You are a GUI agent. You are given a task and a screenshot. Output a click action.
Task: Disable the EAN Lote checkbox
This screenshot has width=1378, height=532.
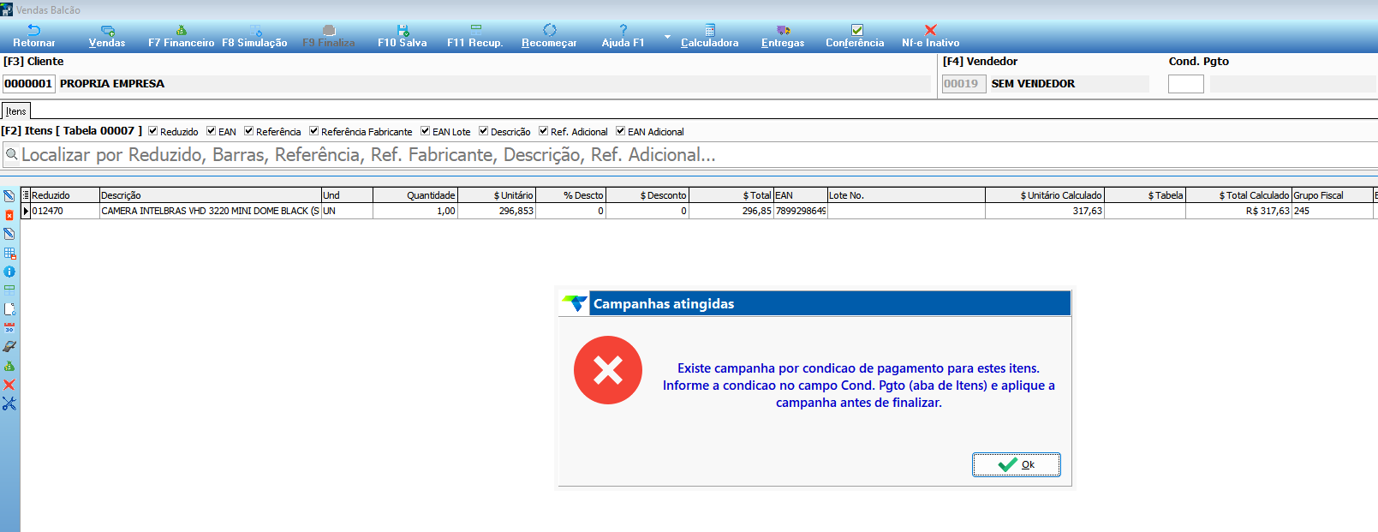(426, 131)
